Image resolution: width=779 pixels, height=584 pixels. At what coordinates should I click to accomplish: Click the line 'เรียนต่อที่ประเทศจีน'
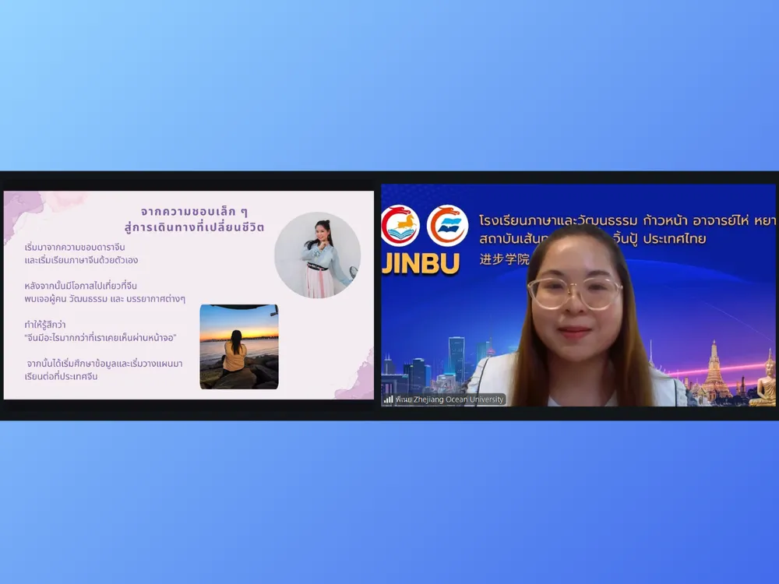point(61,376)
